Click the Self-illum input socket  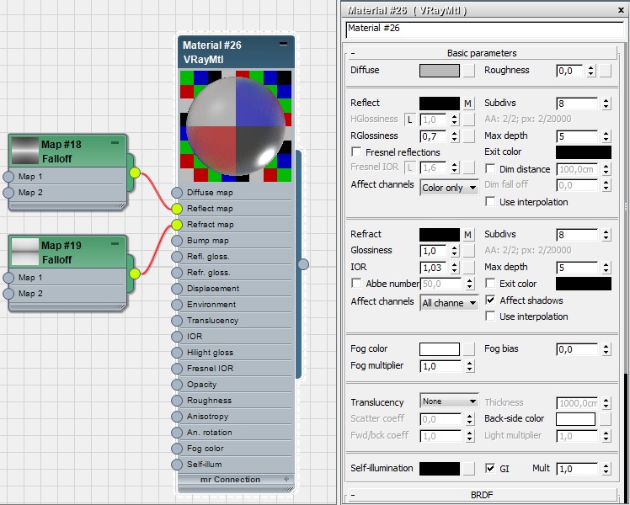coord(177,465)
